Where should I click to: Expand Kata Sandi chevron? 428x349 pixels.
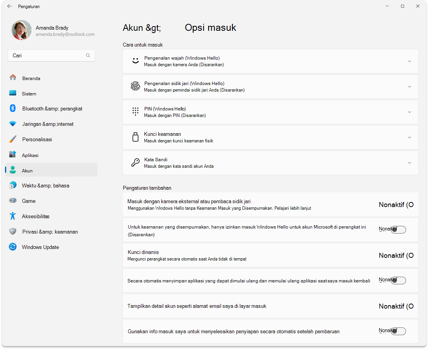click(410, 163)
